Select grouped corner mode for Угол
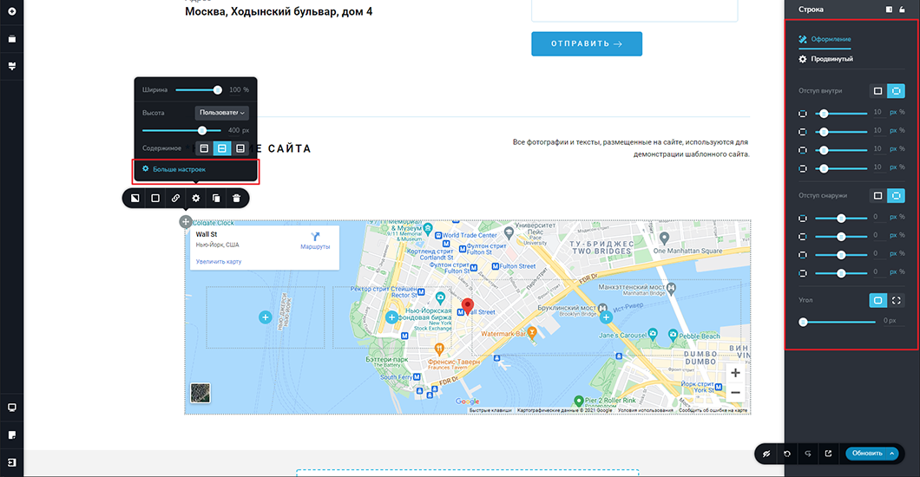Image resolution: width=920 pixels, height=477 pixels. (x=877, y=300)
